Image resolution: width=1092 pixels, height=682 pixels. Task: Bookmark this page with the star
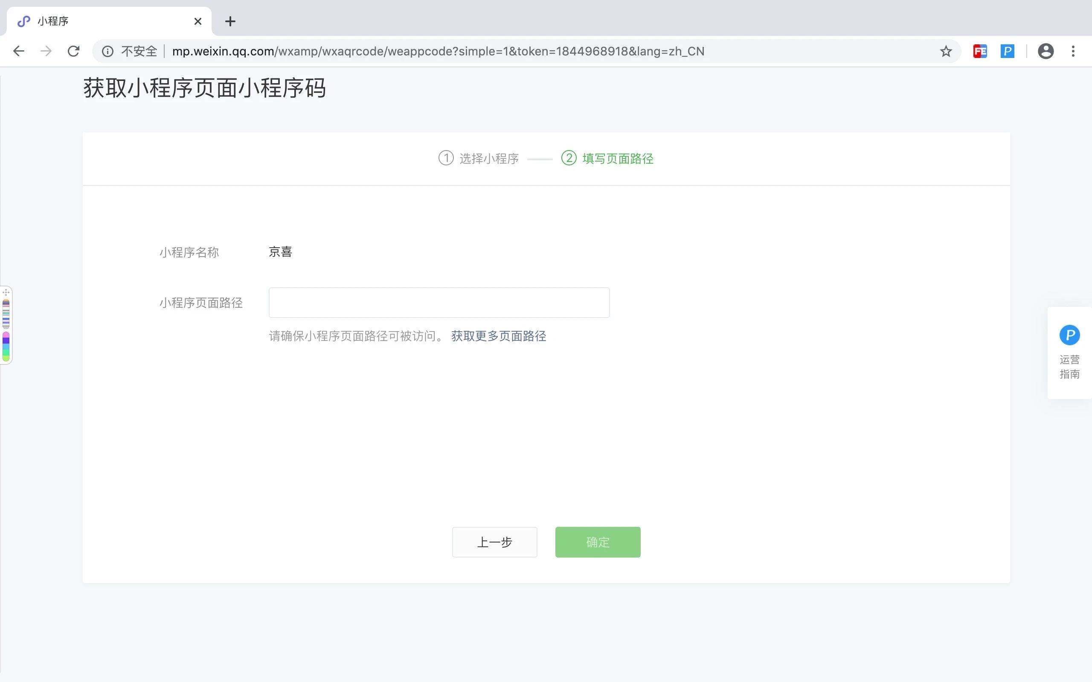click(946, 52)
